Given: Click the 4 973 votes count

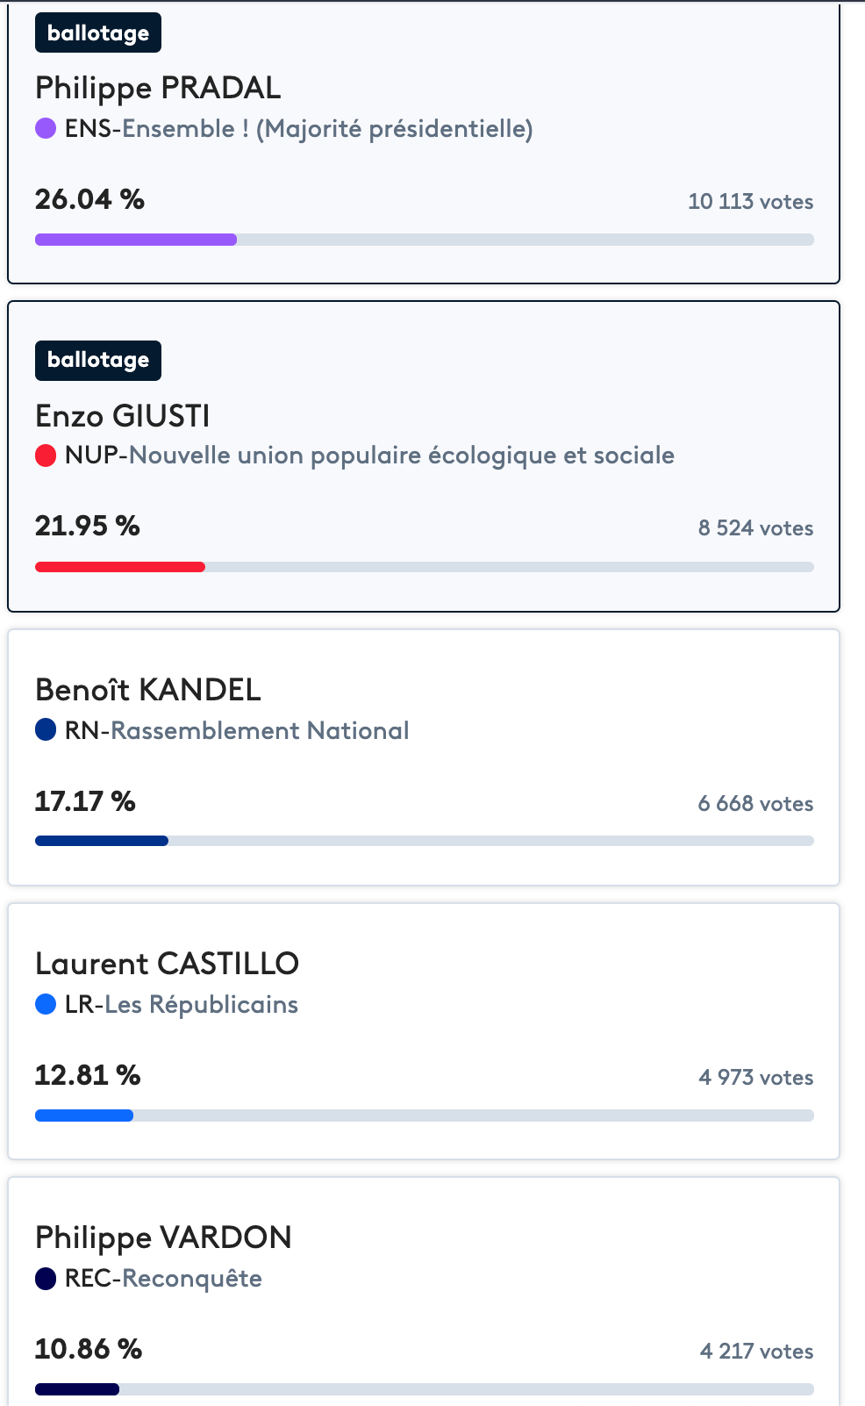Looking at the screenshot, I should point(756,1078).
